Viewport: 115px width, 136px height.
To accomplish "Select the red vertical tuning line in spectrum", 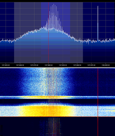I will click(49, 32).
